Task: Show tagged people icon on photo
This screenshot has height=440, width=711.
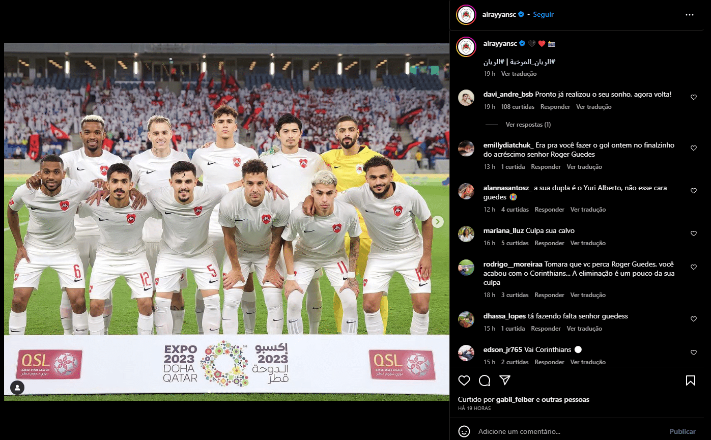Action: pos(17,388)
